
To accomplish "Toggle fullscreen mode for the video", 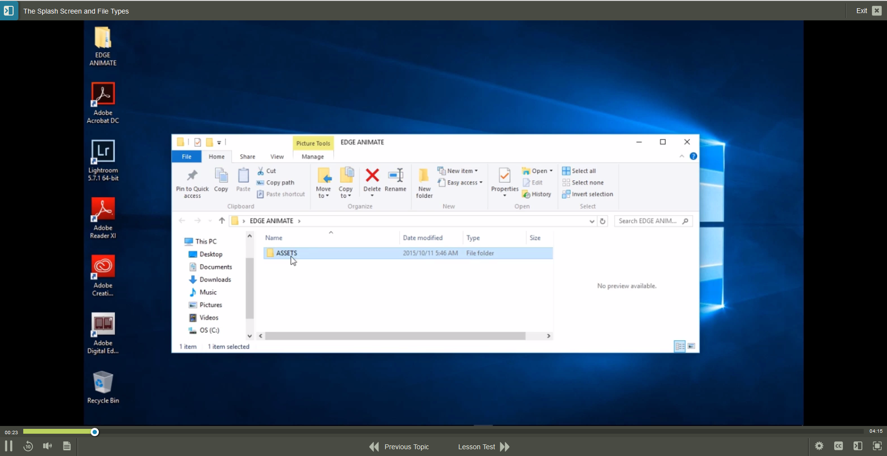I will pyautogui.click(x=877, y=446).
